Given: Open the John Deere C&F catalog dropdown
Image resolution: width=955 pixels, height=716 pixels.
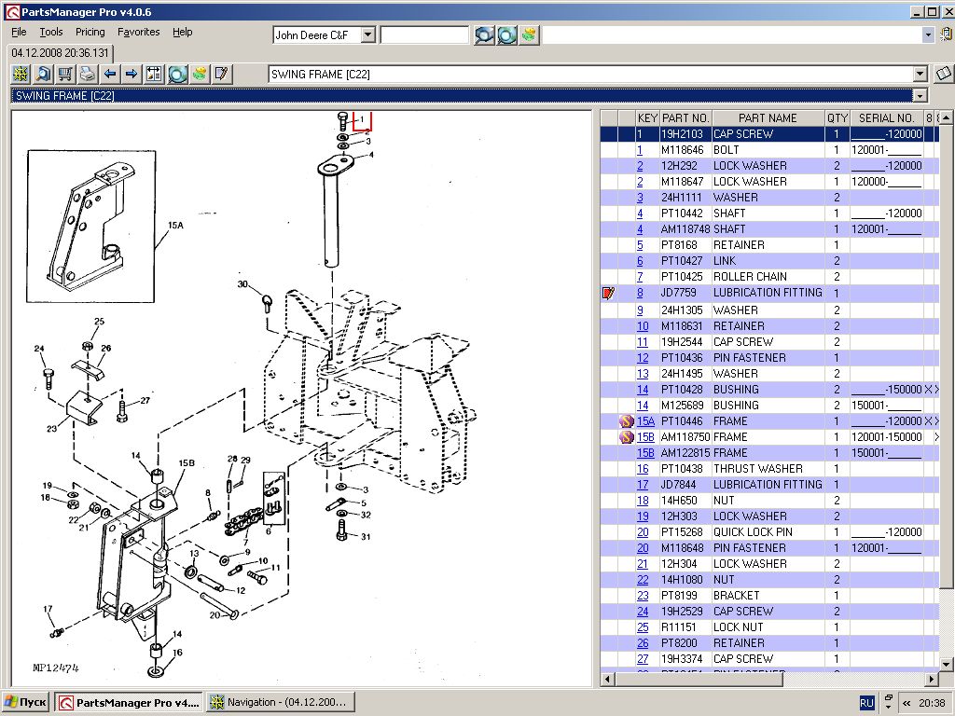Looking at the screenshot, I should 367,34.
